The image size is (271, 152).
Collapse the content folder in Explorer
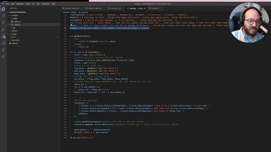tap(14, 15)
